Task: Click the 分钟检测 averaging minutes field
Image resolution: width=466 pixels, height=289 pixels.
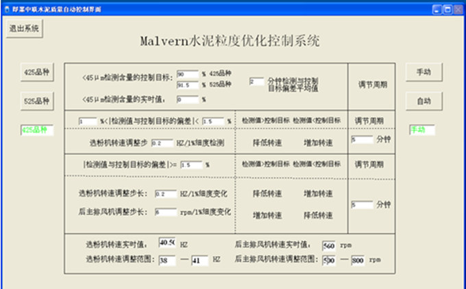Action: click(x=256, y=81)
